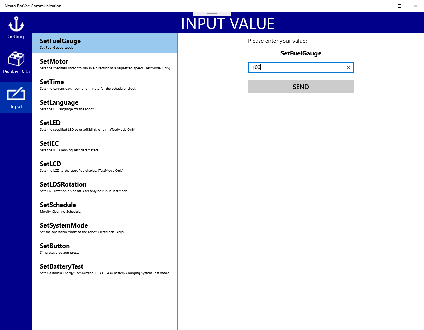
Task: Minimize the Neato BotVac Communication window
Action: 383,6
